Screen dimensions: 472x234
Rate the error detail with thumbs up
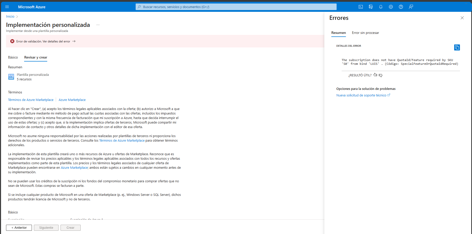(375, 75)
